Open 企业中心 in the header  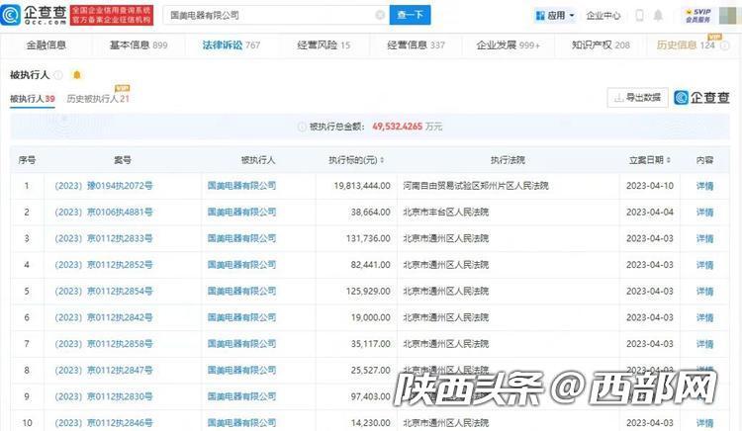pos(603,16)
